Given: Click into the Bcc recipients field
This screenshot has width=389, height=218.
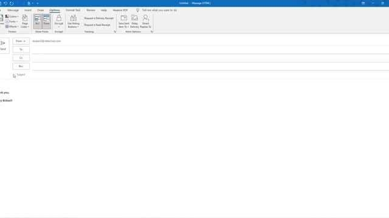Looking at the screenshot, I should 210,67.
